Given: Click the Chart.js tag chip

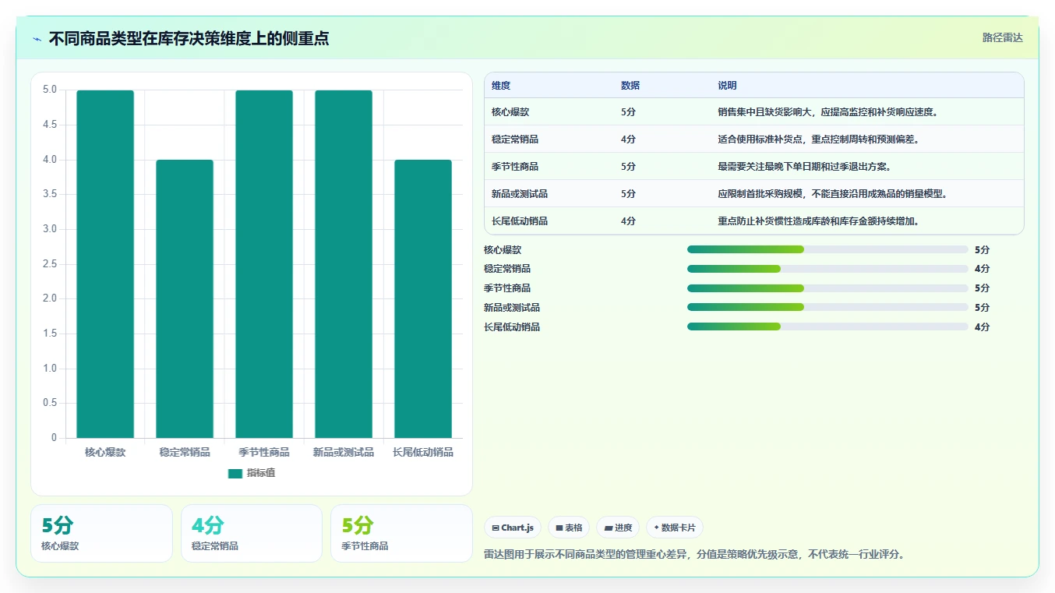Looking at the screenshot, I should [513, 528].
